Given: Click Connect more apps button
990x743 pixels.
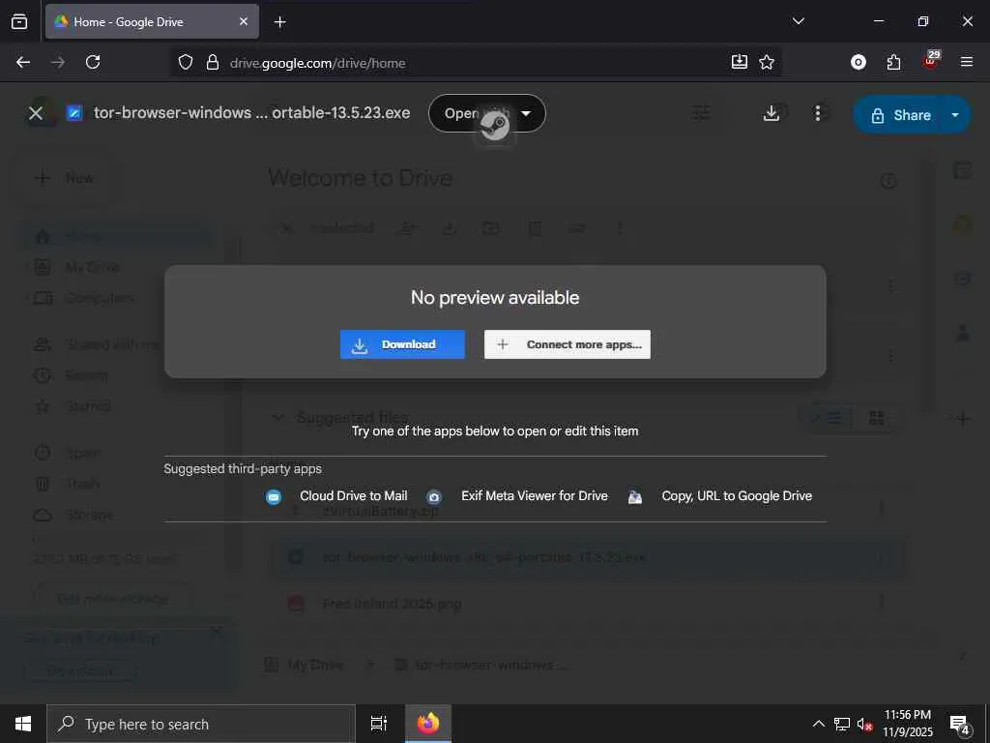Looking at the screenshot, I should coord(567,344).
